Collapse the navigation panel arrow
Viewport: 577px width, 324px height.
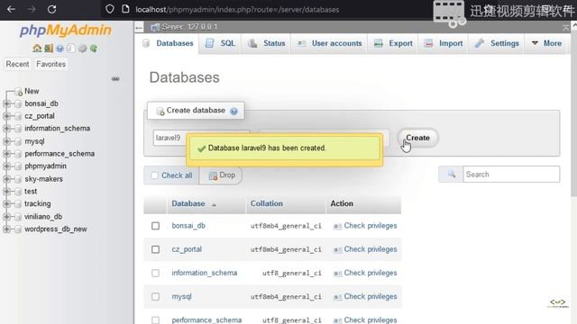[x=139, y=27]
